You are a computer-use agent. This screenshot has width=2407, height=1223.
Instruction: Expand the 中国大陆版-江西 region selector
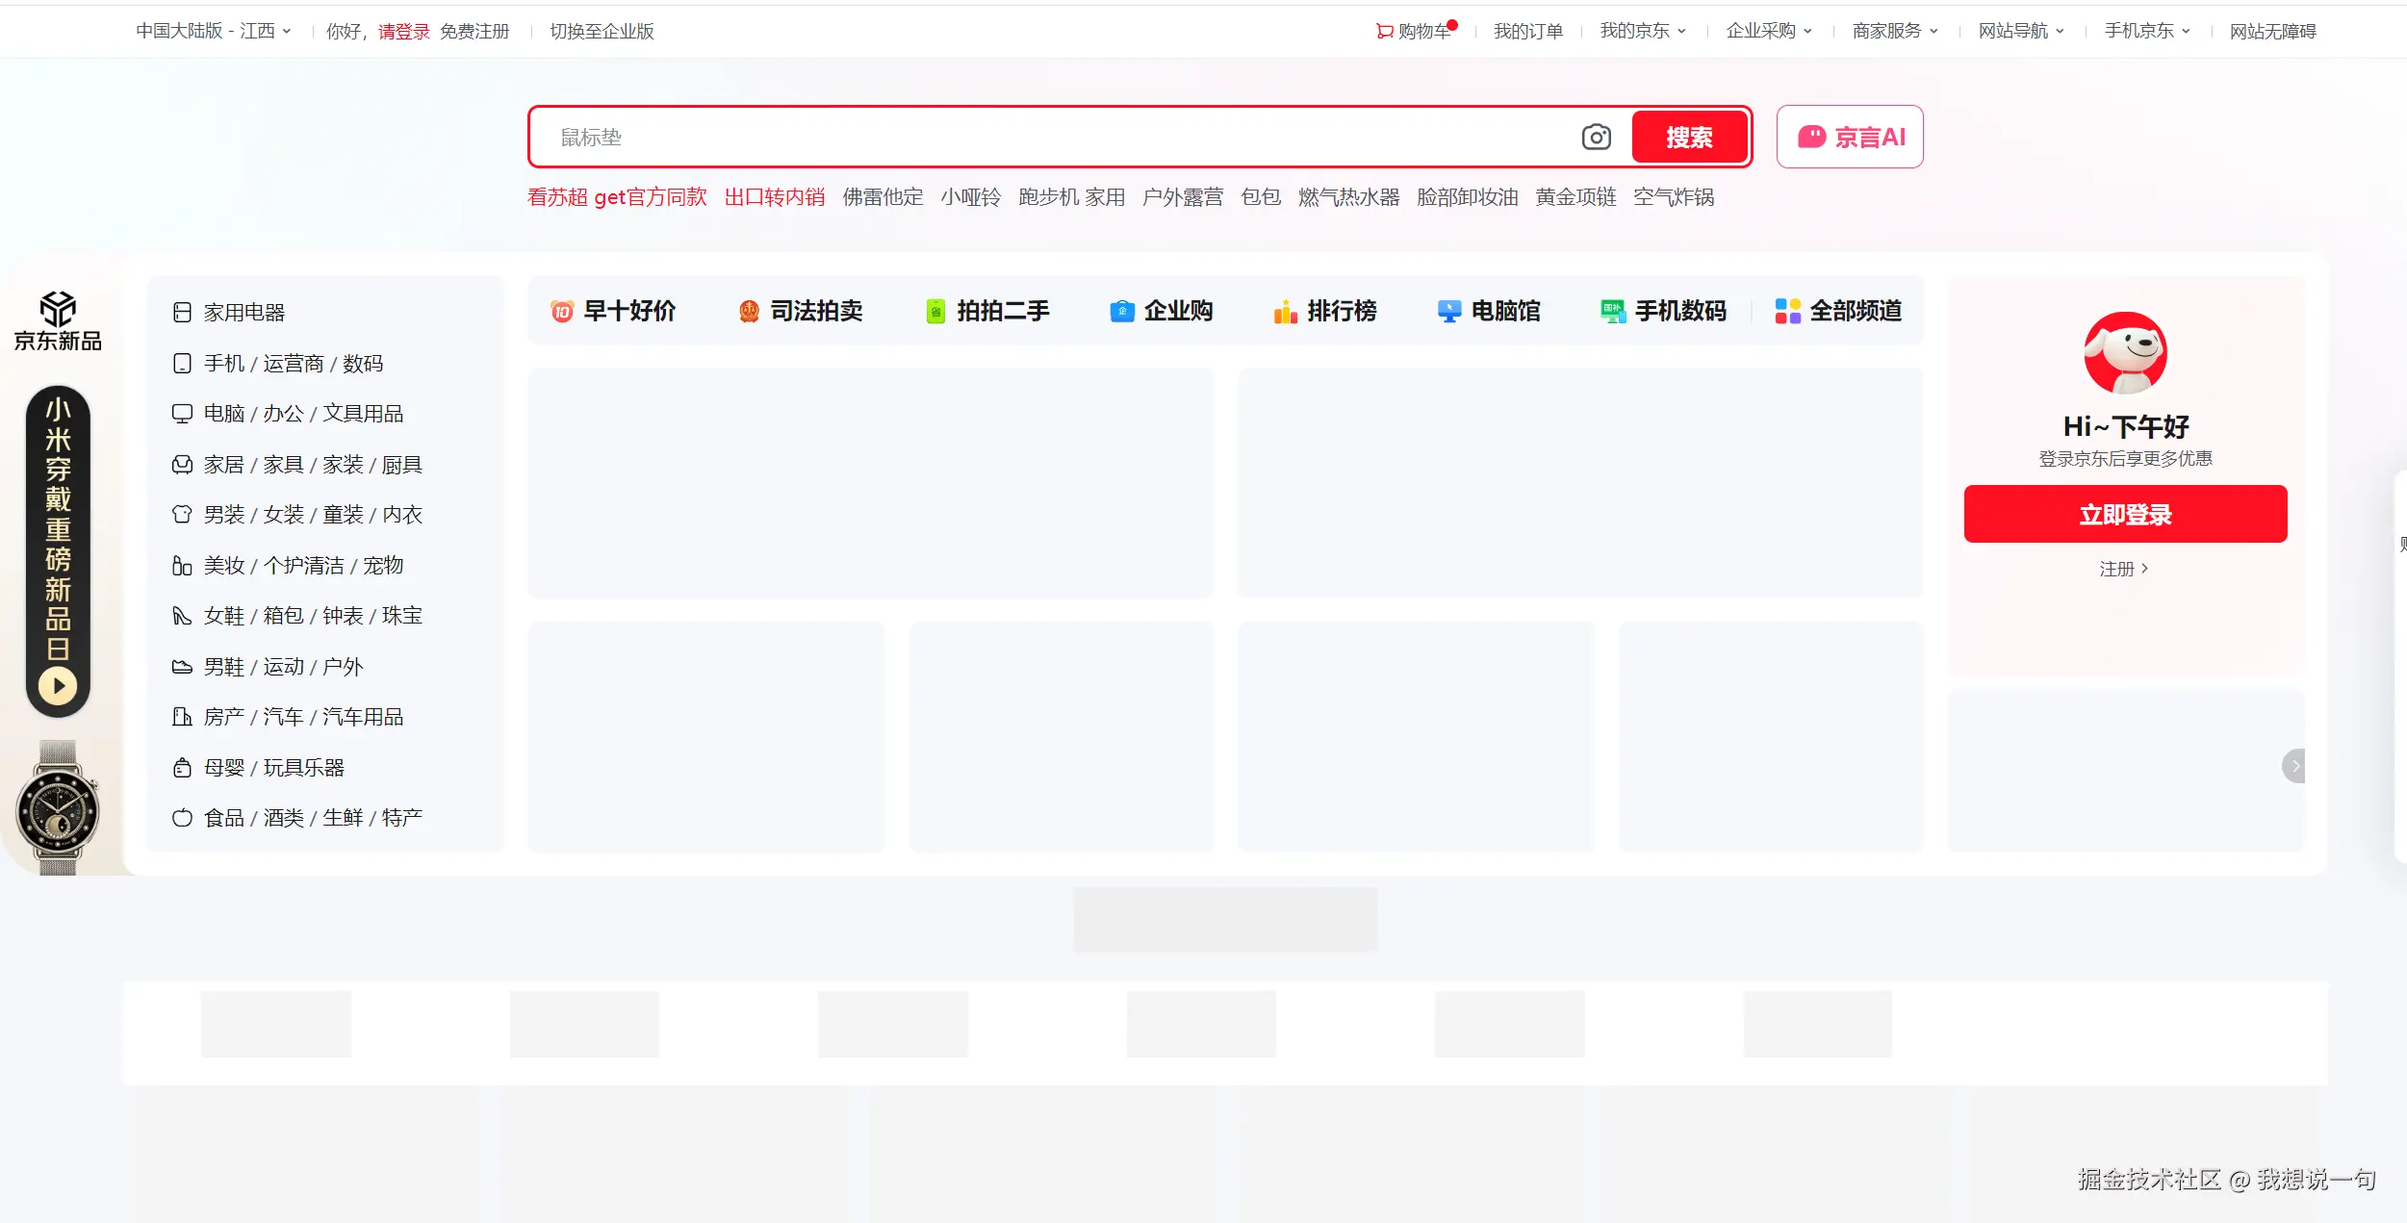(x=212, y=31)
